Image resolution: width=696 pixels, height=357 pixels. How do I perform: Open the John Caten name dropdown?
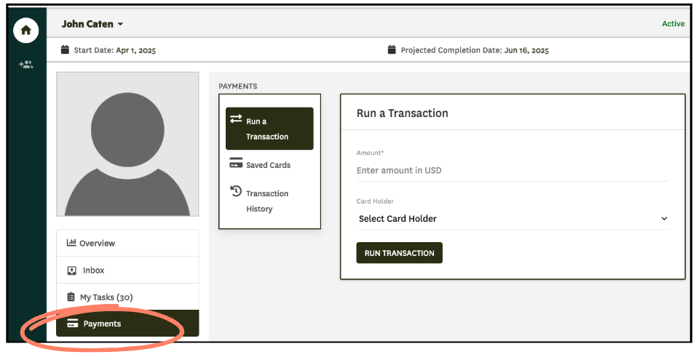tap(92, 24)
